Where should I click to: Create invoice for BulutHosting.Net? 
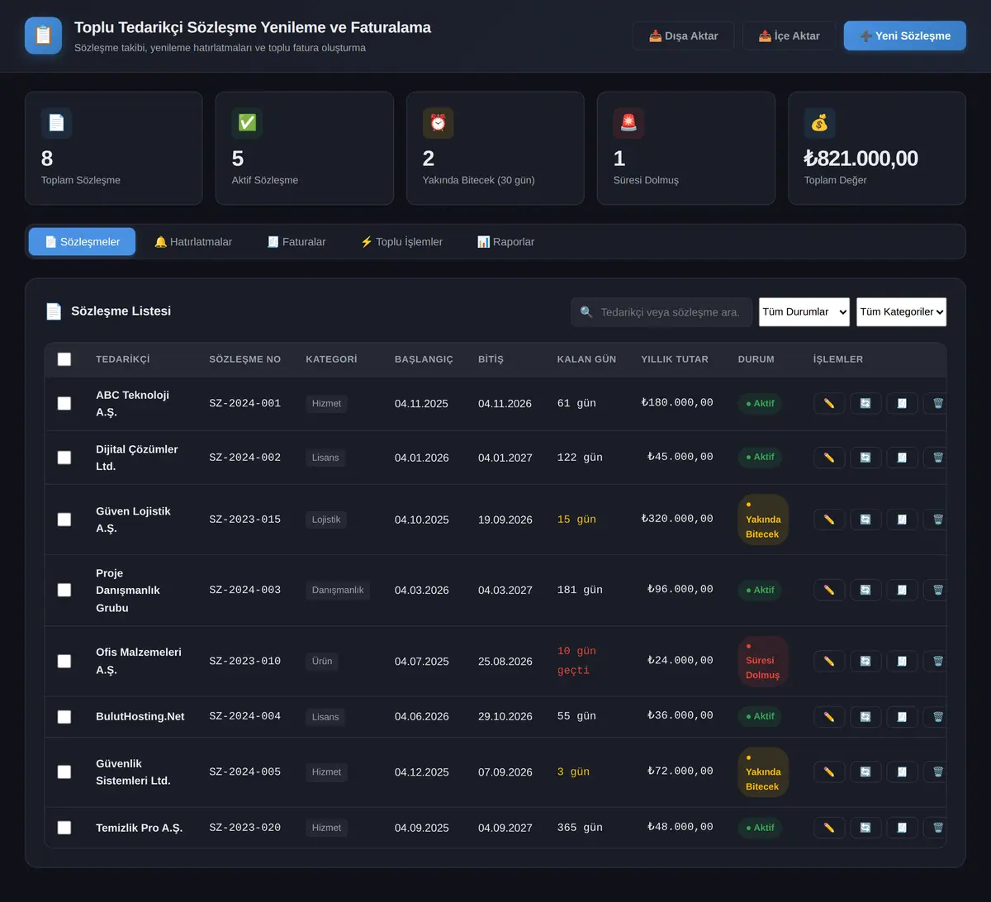[x=902, y=717]
